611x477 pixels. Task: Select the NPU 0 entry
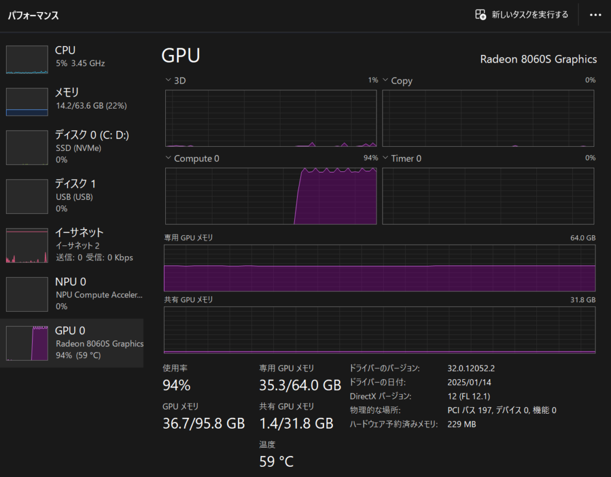tap(72, 294)
